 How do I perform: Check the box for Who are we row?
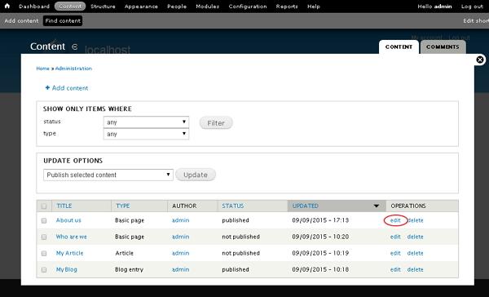point(44,237)
